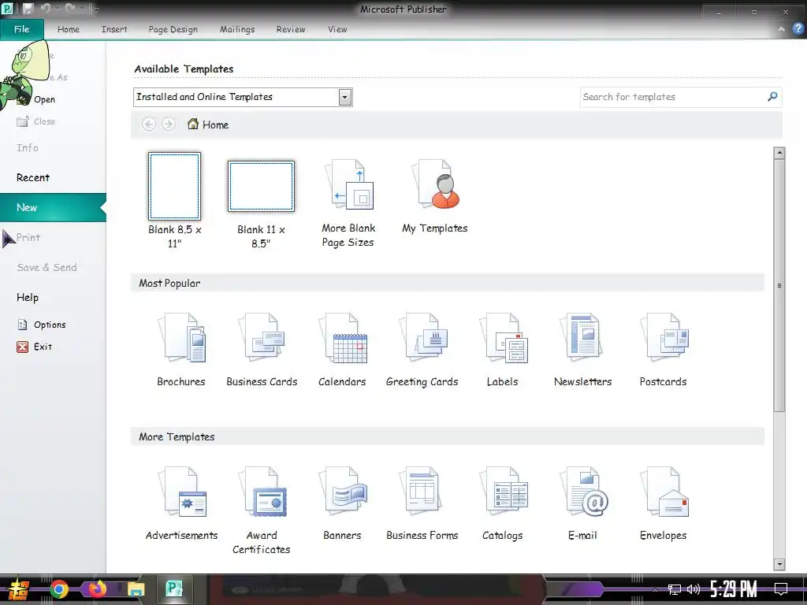
Task: Click the Home icon in template navigation
Action: tap(193, 124)
